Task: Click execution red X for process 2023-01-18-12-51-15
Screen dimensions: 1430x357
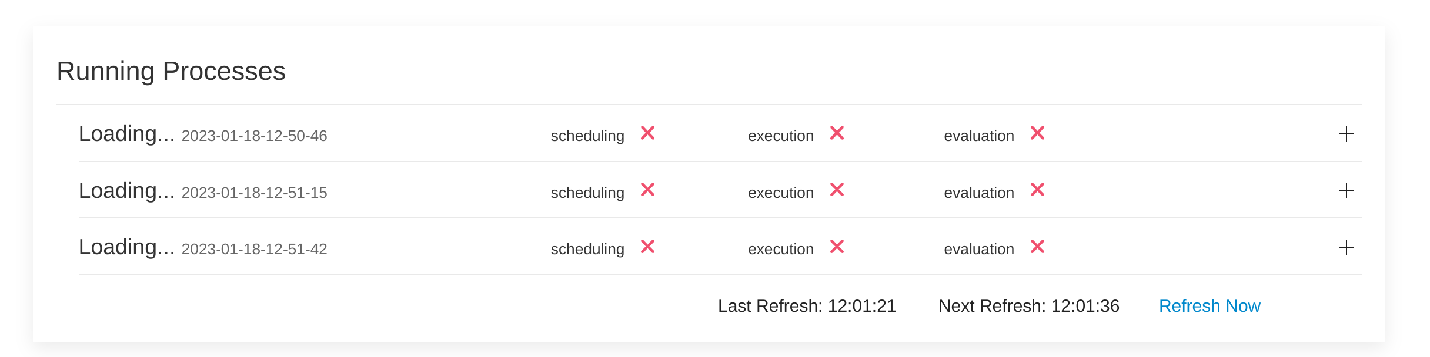Action: click(x=837, y=190)
